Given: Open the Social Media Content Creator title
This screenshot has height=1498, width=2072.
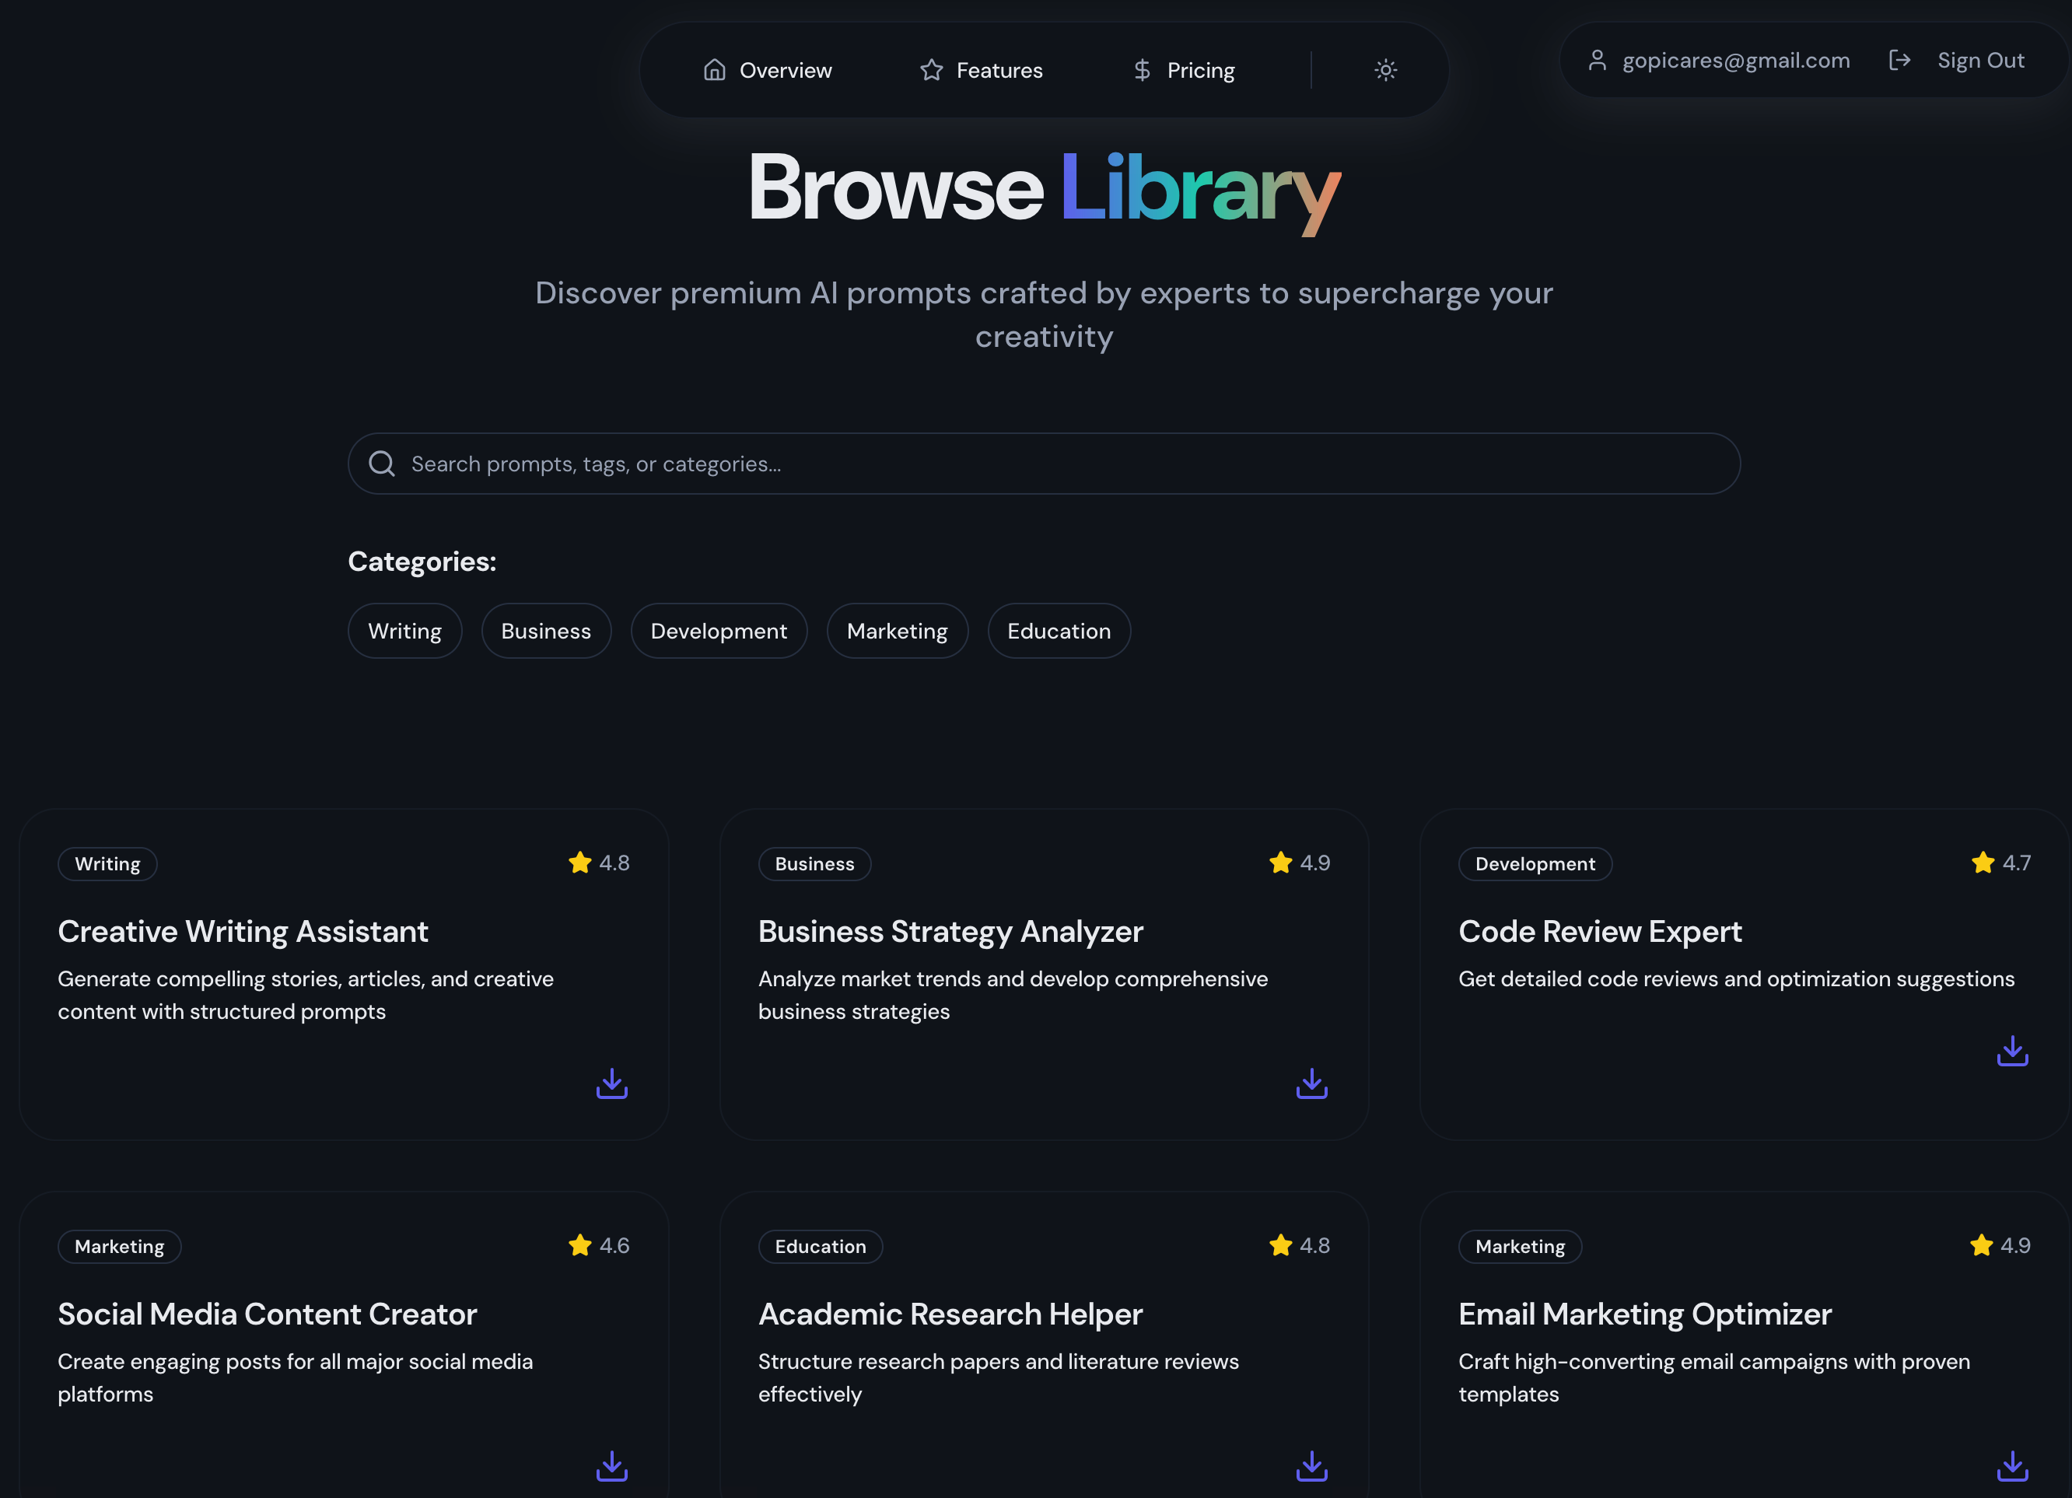Looking at the screenshot, I should pyautogui.click(x=268, y=1314).
